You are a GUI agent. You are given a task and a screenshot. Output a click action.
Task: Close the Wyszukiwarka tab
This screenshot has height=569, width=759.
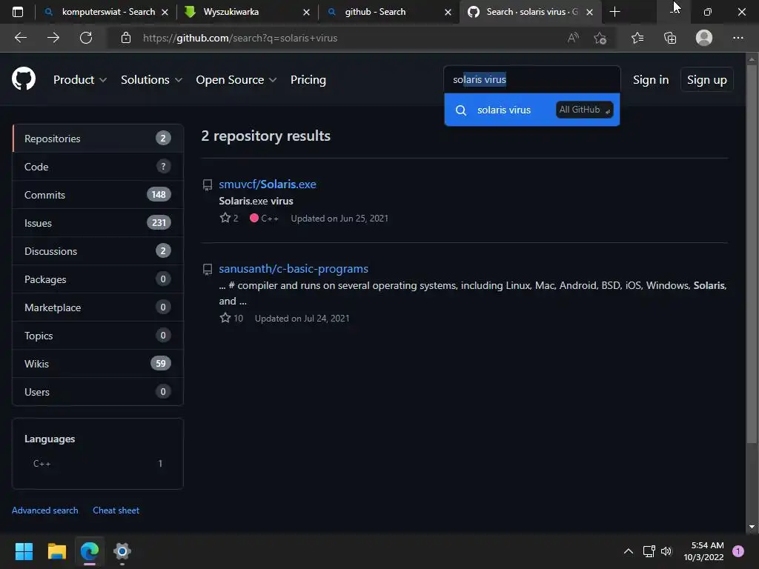[x=306, y=12]
